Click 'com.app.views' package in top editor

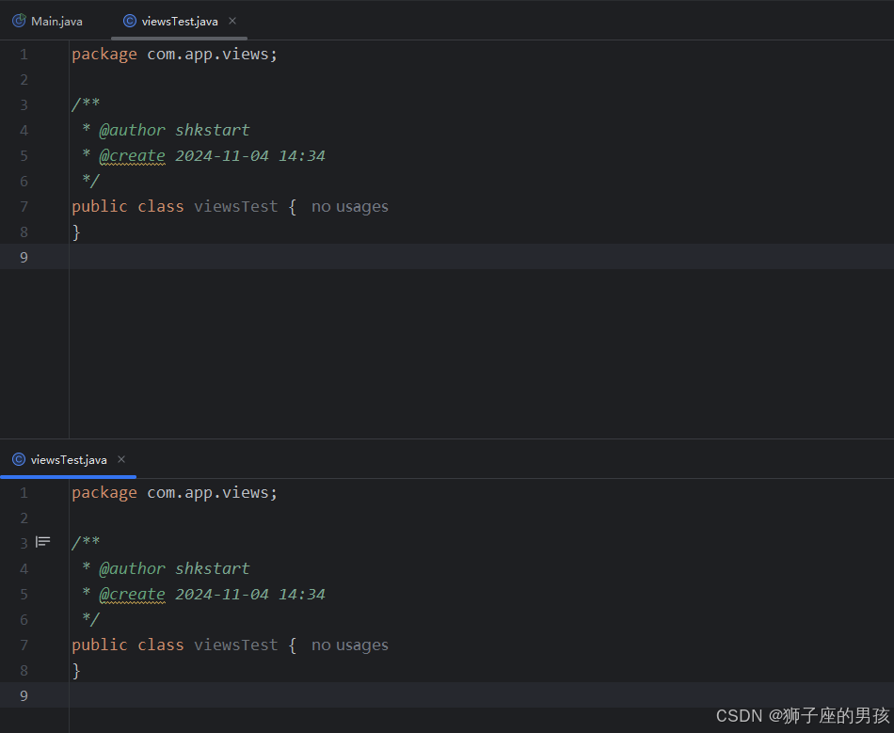coord(208,55)
